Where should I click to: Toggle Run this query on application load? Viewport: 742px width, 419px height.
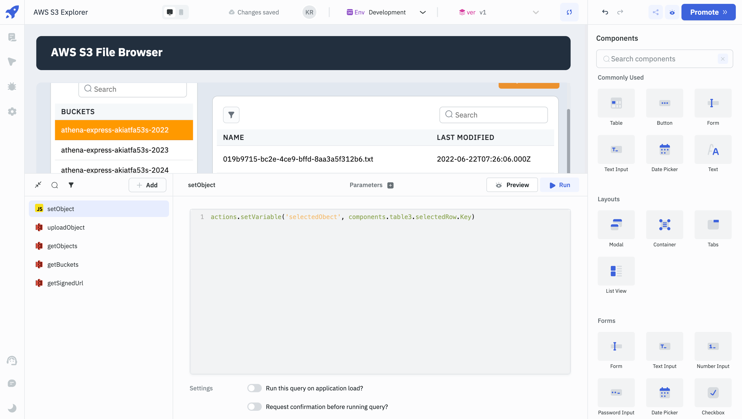pos(254,388)
